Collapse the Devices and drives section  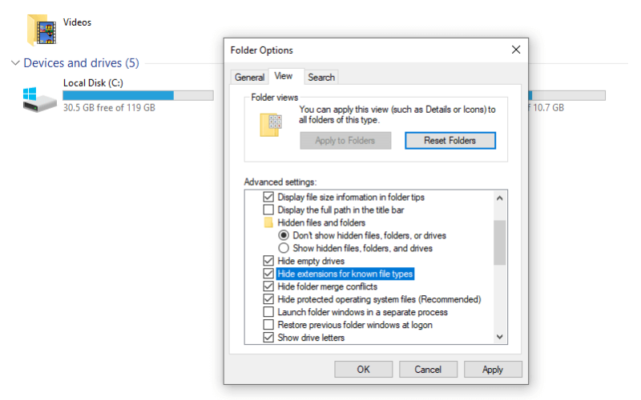(x=15, y=63)
